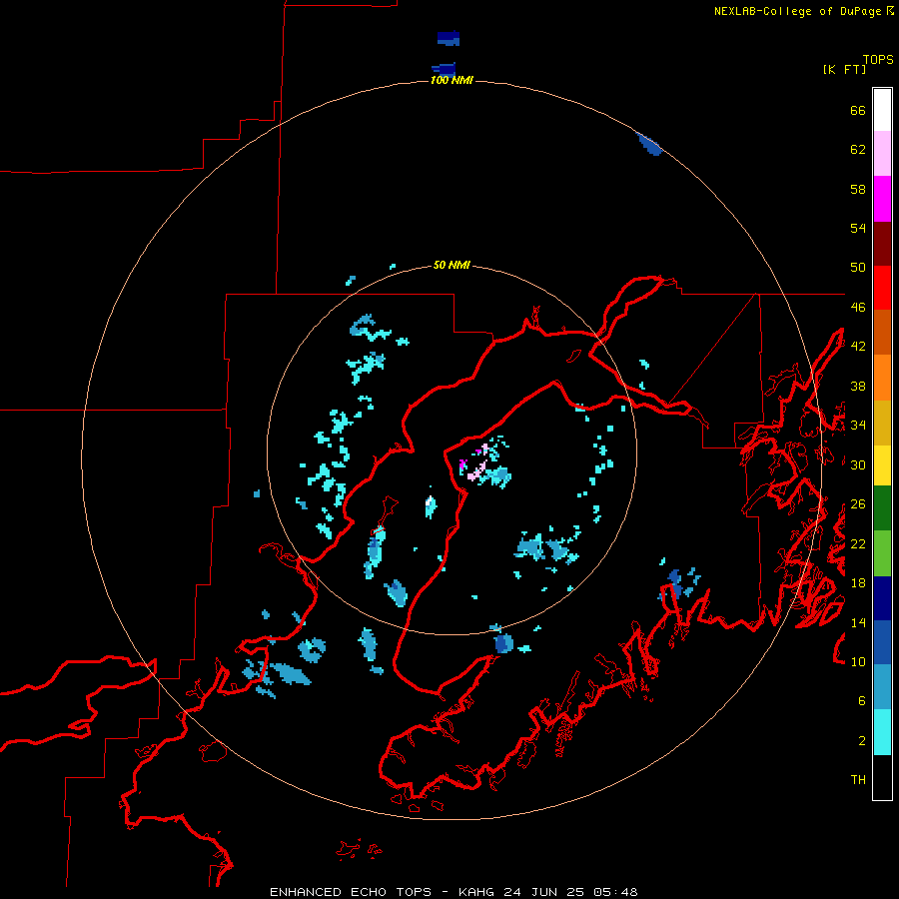Click the orange 42 kft legend swatch
Image resolution: width=899 pixels, height=899 pixels.
(882, 378)
